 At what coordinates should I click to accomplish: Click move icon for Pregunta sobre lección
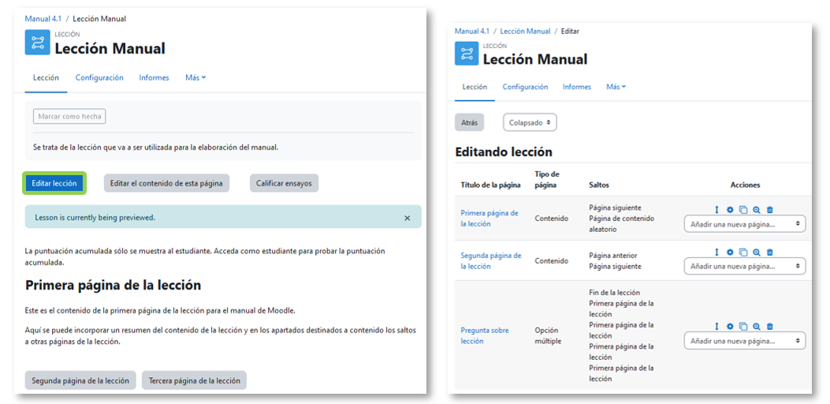(x=716, y=326)
